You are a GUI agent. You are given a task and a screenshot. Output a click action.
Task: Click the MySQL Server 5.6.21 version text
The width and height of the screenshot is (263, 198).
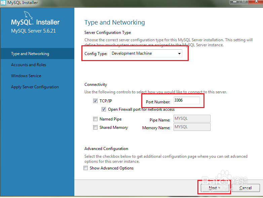click(33, 31)
